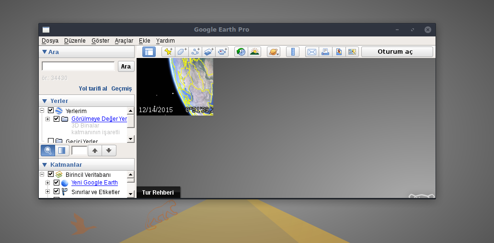Uncheck the Yerlerim checkbox
Viewport: 494px width, 243px height.
point(51,111)
